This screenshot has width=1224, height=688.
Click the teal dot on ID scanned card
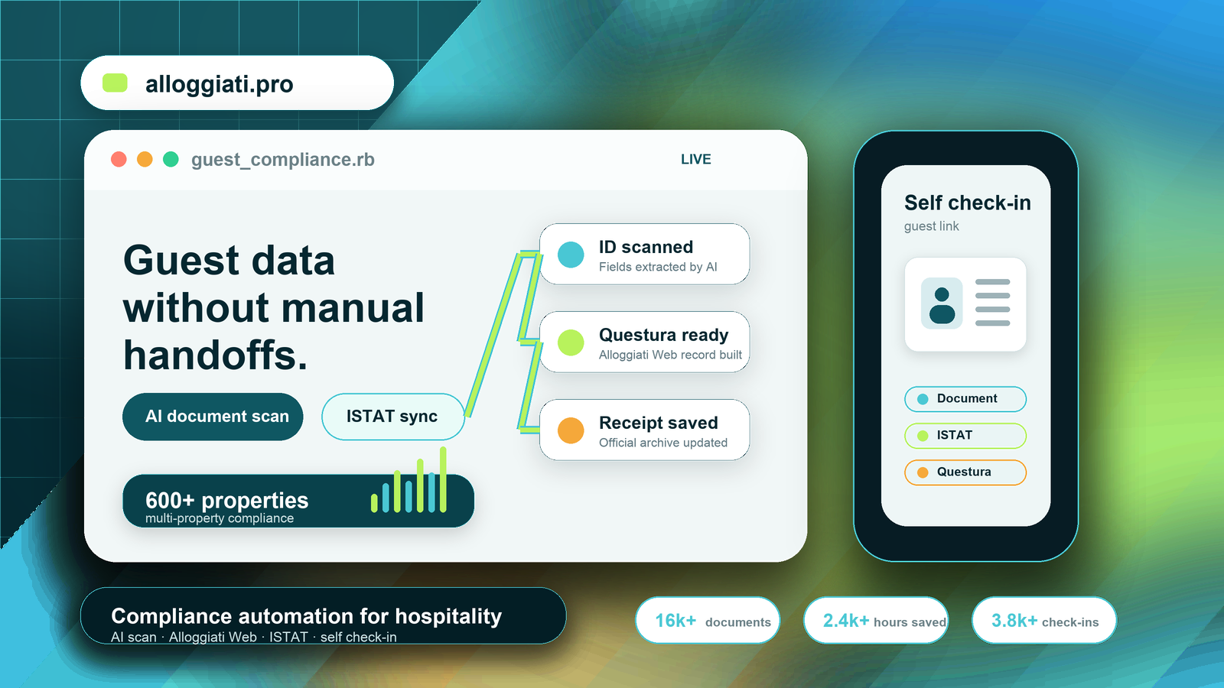point(571,255)
